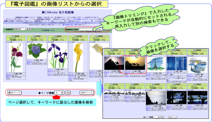Click 画像選択 header link above No.427
Image resolution: width=212 pixels, height=122 pixels.
[x=115, y=84]
